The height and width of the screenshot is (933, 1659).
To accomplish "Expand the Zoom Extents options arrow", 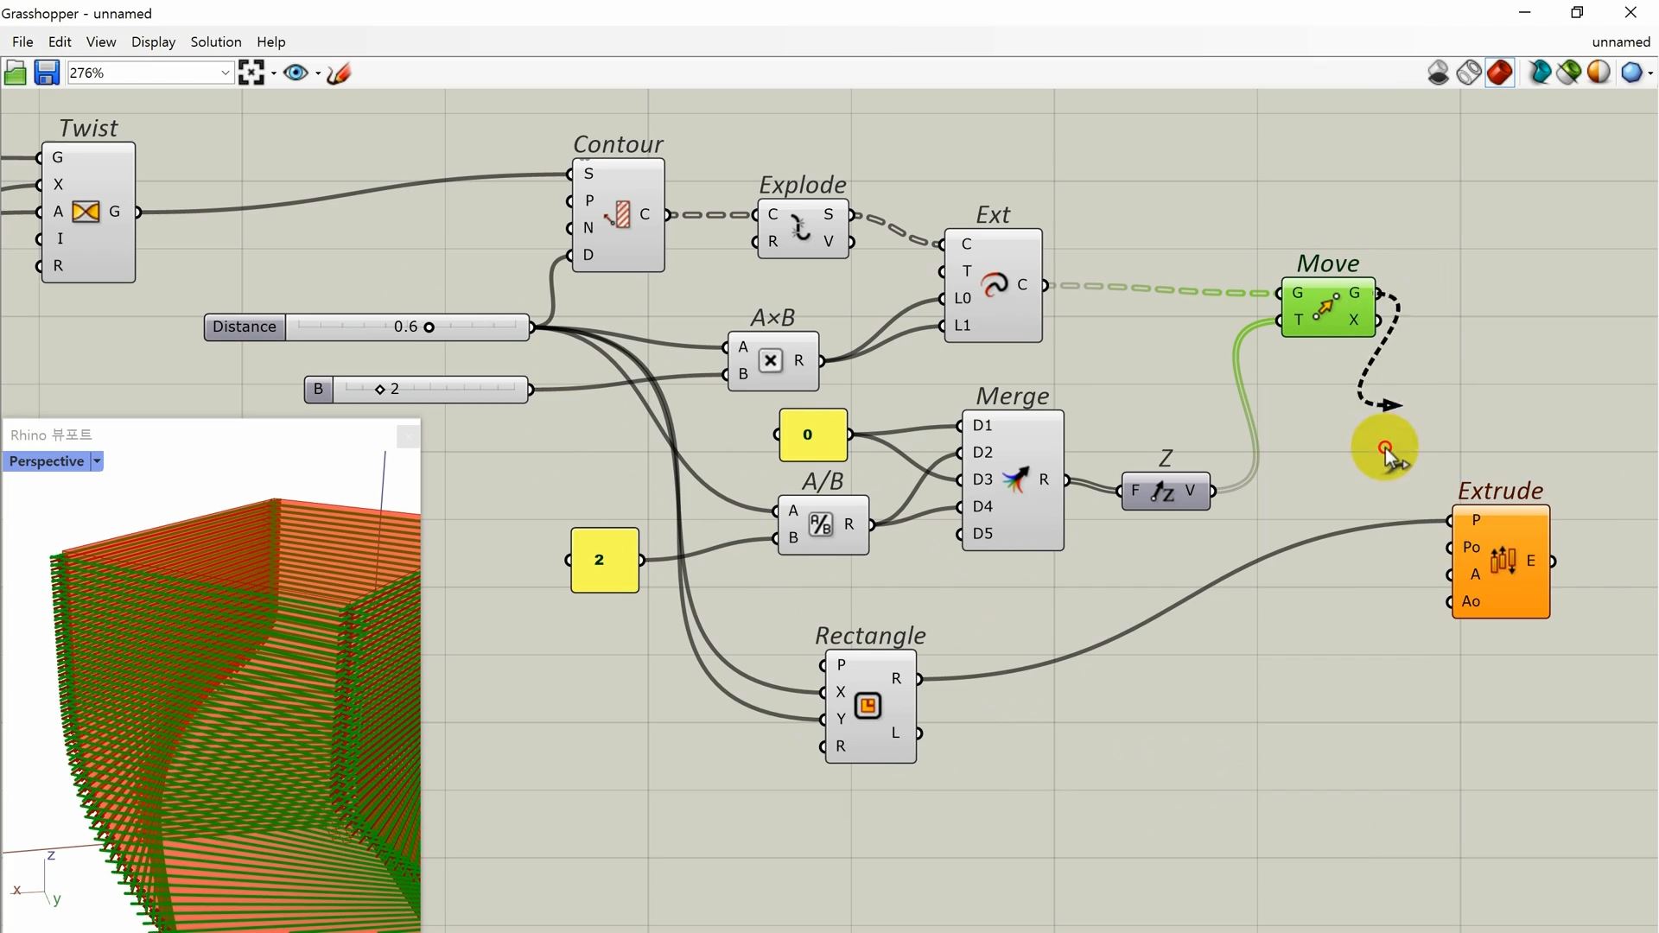I will (274, 73).
